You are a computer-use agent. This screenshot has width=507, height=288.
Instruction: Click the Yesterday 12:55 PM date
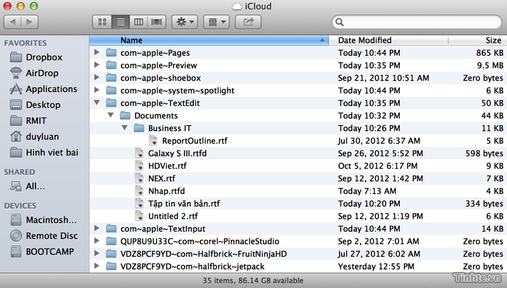(x=376, y=266)
